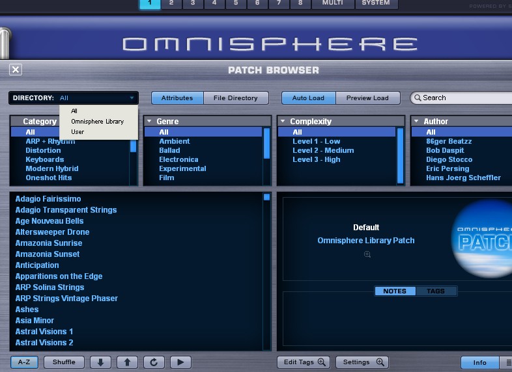
Task: Switch to the TAGS tab
Action: click(x=436, y=291)
